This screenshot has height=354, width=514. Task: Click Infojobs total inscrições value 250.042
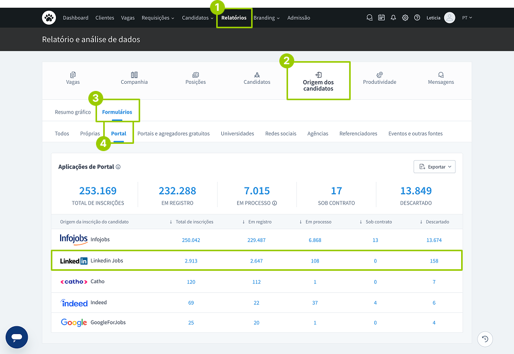[x=191, y=240]
